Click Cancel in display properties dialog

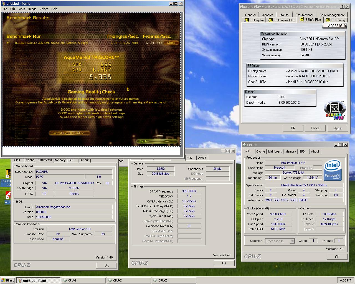(315, 128)
